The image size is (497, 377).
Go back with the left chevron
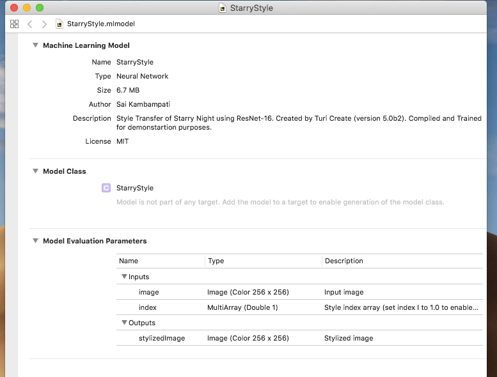[29, 24]
